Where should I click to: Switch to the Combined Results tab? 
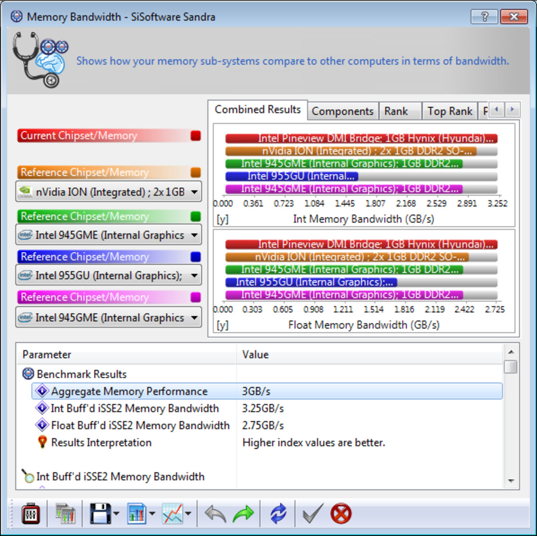[257, 110]
